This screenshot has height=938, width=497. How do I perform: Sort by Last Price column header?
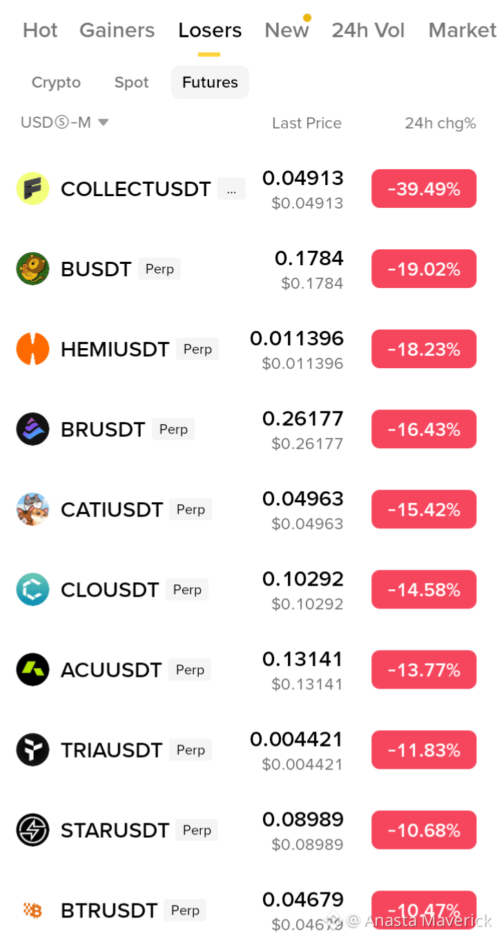tap(306, 123)
